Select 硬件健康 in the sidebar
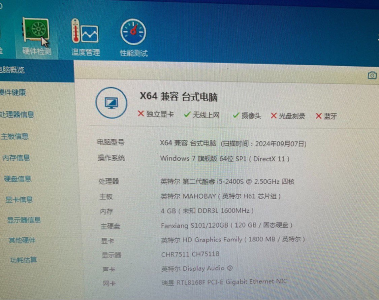 pos(13,92)
